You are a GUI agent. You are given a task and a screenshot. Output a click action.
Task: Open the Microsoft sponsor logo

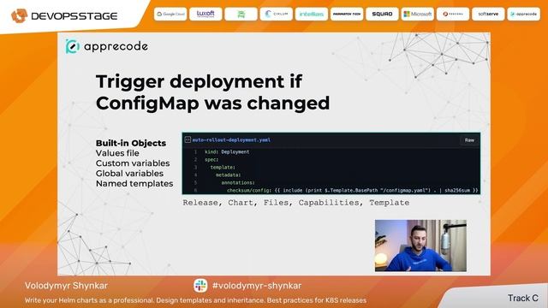coord(418,14)
